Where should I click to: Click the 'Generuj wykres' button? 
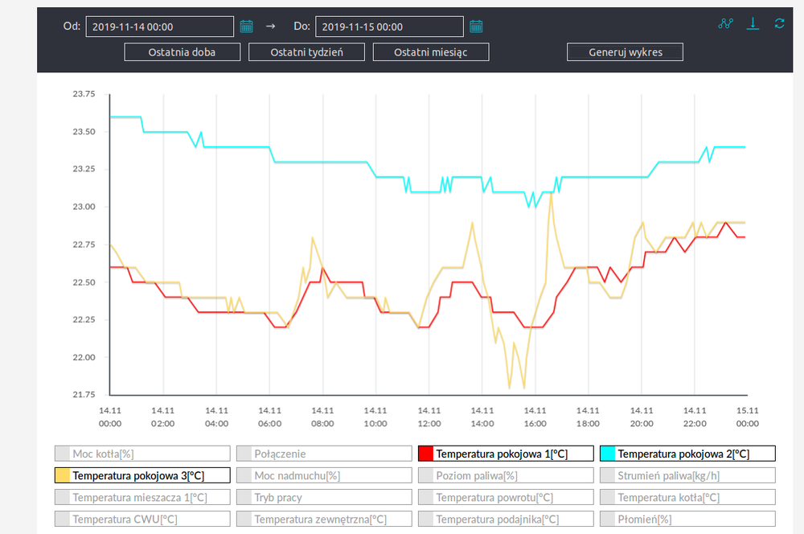point(625,52)
